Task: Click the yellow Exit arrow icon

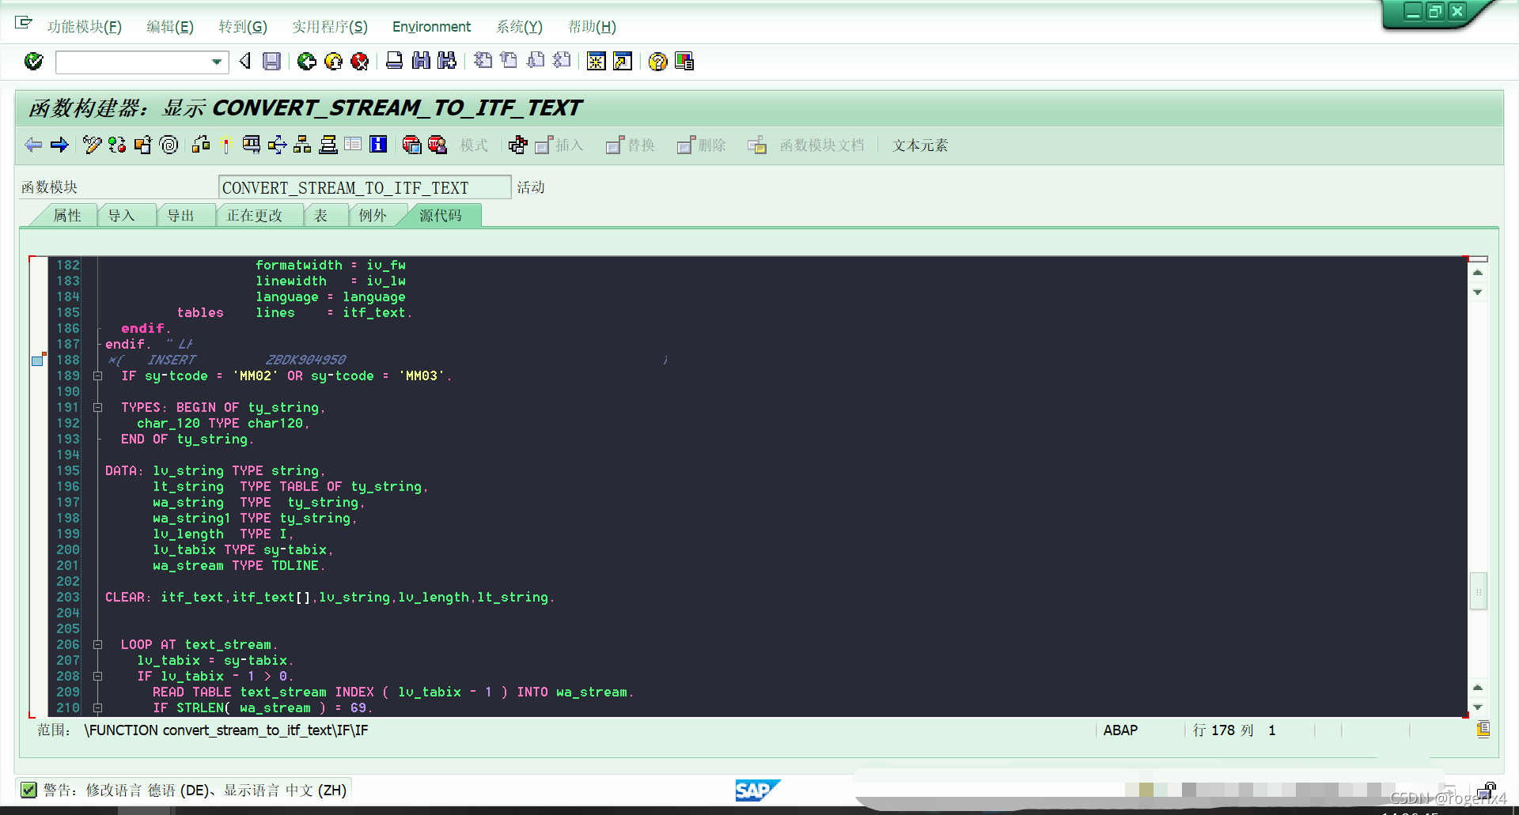Action: [334, 61]
